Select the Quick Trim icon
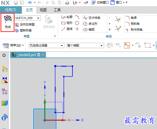This screenshot has height=129, width=157. click(118, 19)
